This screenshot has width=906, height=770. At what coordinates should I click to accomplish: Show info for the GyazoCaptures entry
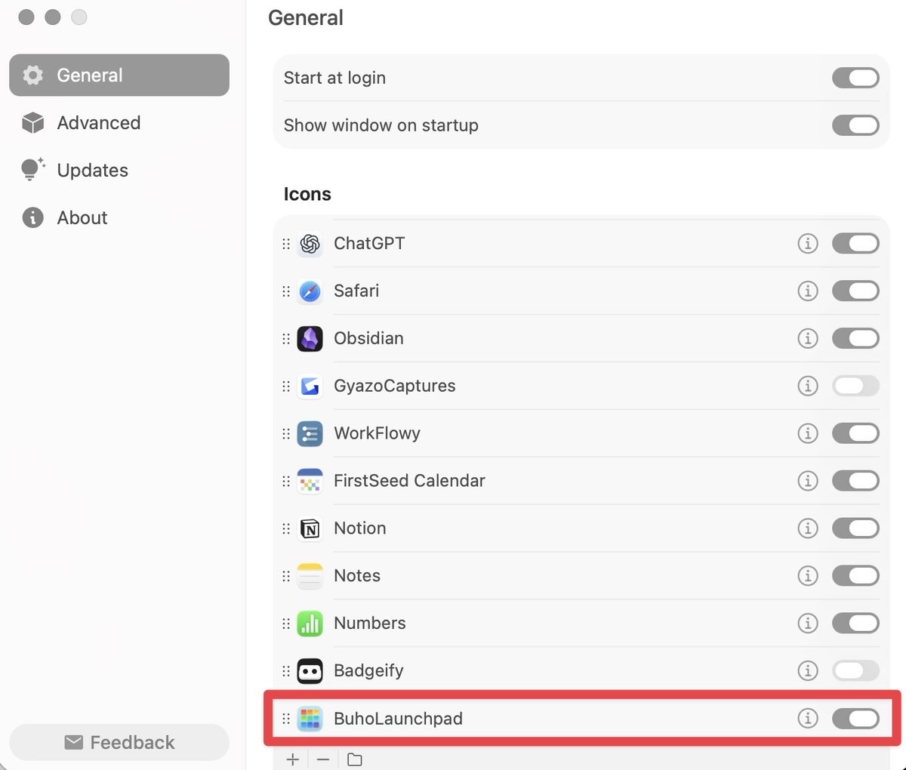point(807,386)
